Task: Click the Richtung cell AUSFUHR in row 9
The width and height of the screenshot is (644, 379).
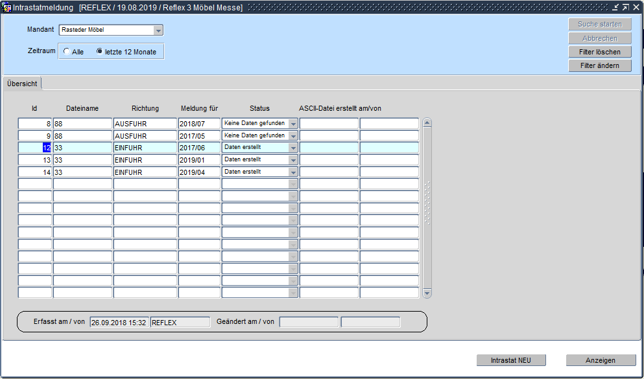Action: [145, 136]
